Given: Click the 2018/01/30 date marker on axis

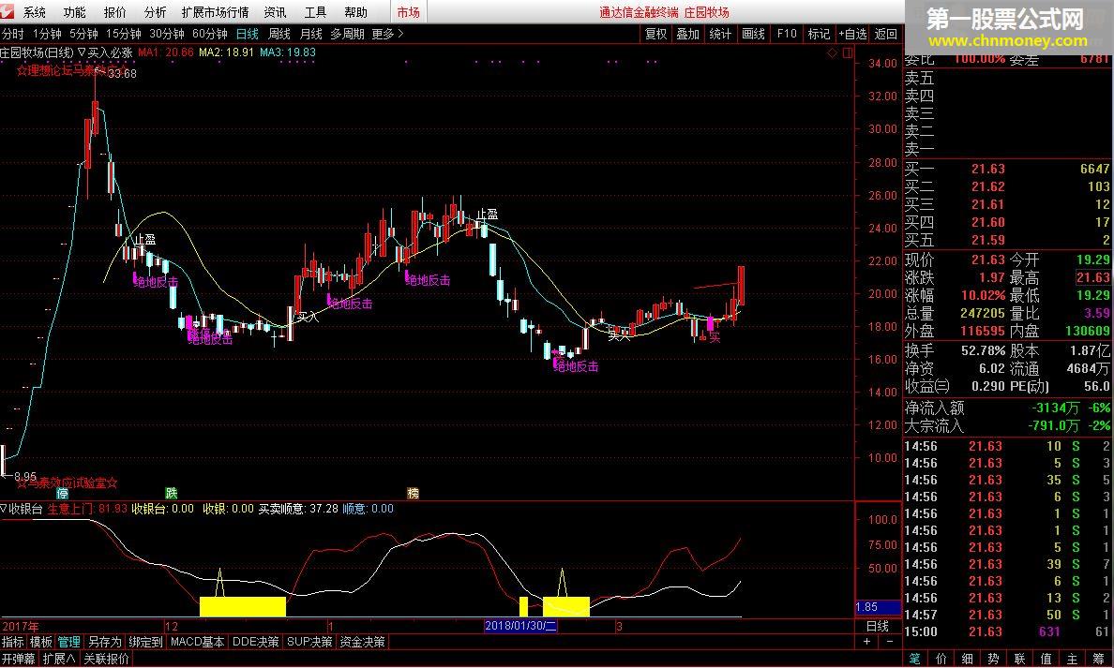Looking at the screenshot, I should tap(520, 626).
